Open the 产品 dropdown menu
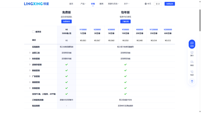 pos(83,4)
